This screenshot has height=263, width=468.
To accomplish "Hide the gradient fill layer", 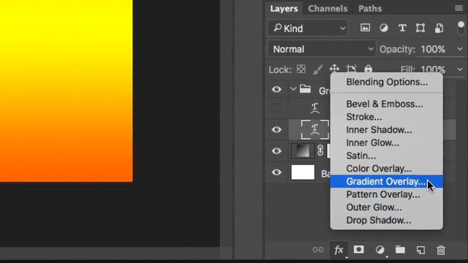I will 276,150.
